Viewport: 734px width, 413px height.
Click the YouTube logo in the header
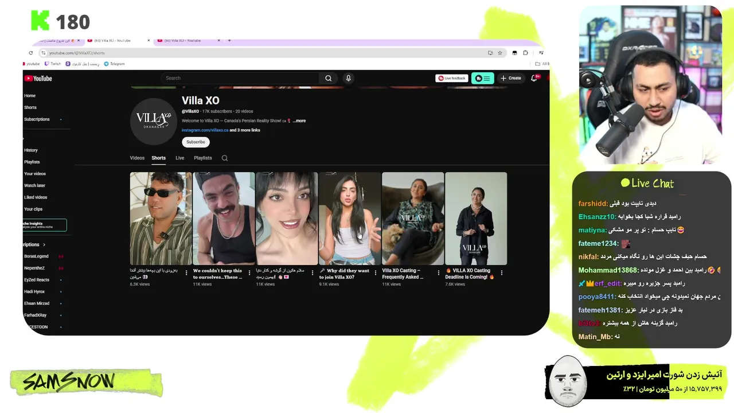click(x=38, y=79)
